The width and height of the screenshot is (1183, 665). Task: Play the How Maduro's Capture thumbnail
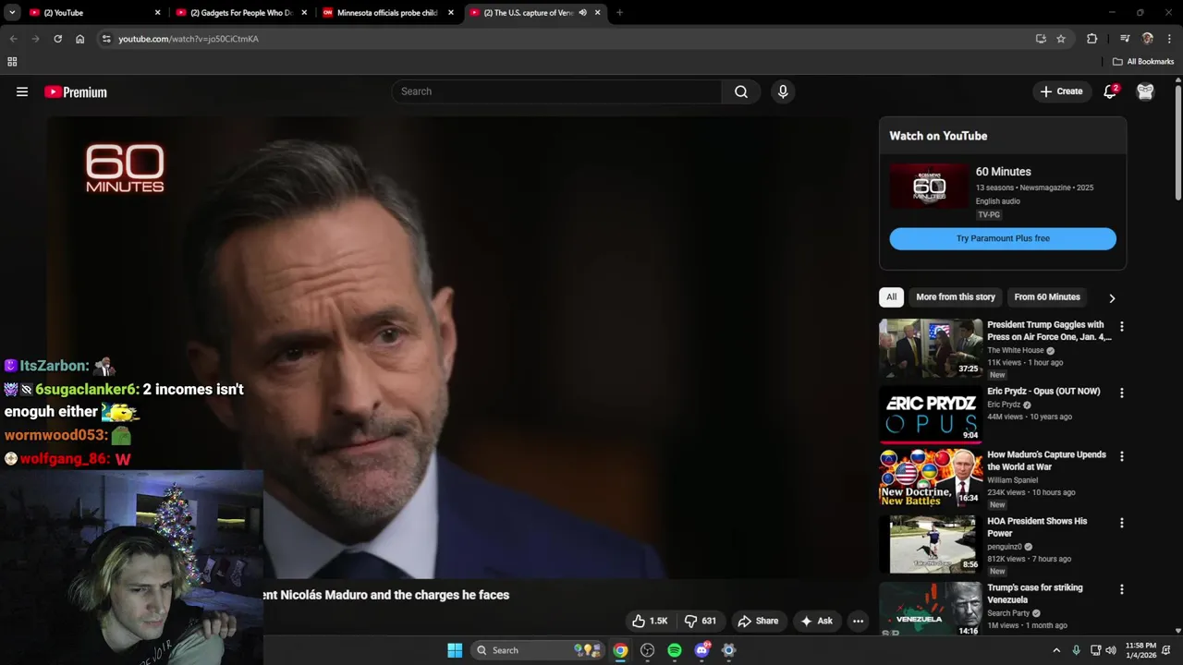(931, 478)
